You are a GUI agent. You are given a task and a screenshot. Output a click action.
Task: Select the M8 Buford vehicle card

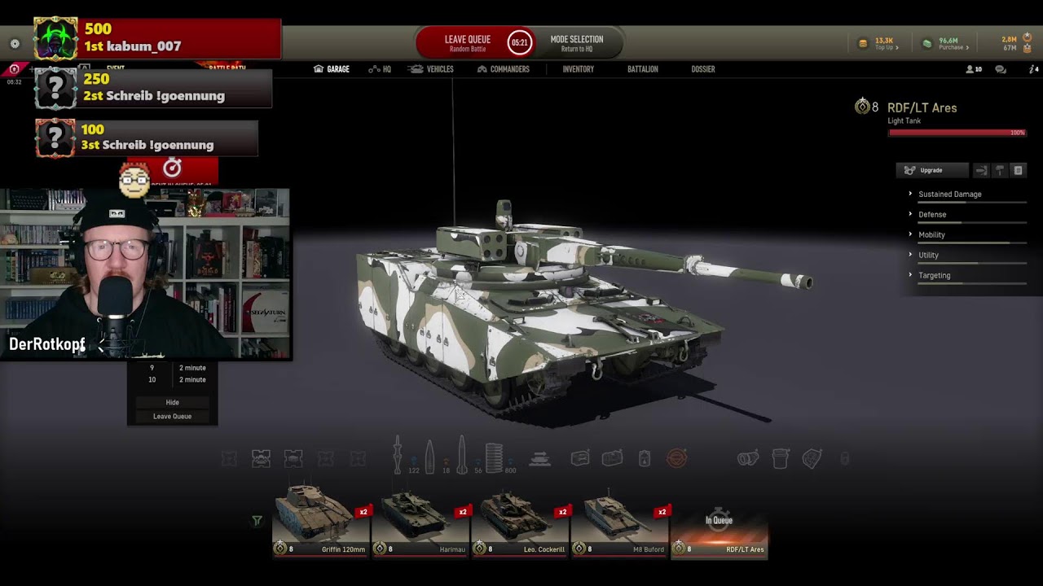point(619,520)
